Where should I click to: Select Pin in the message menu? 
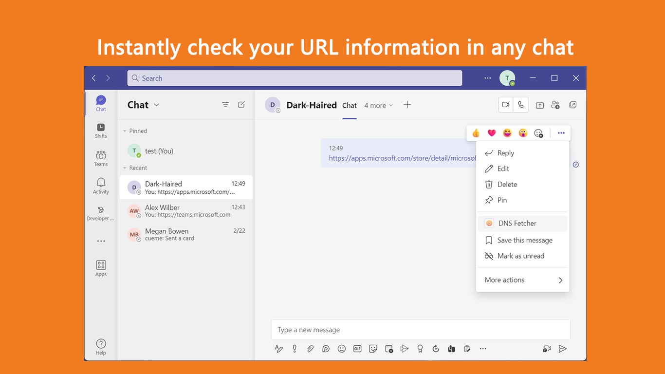(522, 200)
